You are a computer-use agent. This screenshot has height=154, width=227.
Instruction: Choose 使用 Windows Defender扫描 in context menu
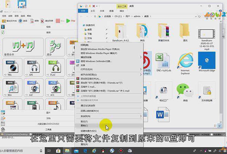pyautogui.click(x=109, y=61)
